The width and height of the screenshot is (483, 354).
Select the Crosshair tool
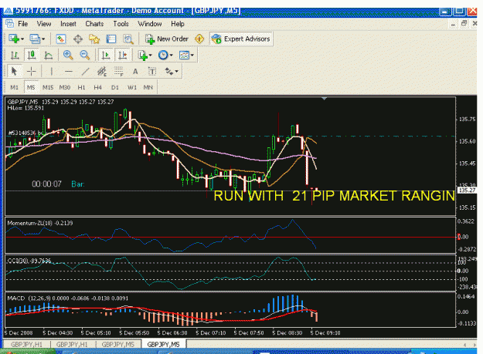pos(31,71)
